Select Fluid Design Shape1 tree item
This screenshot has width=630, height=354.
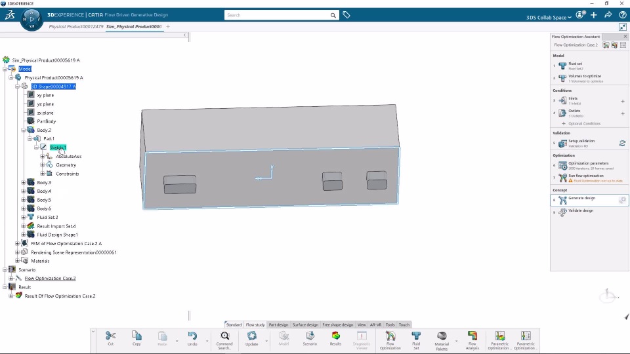(x=58, y=235)
